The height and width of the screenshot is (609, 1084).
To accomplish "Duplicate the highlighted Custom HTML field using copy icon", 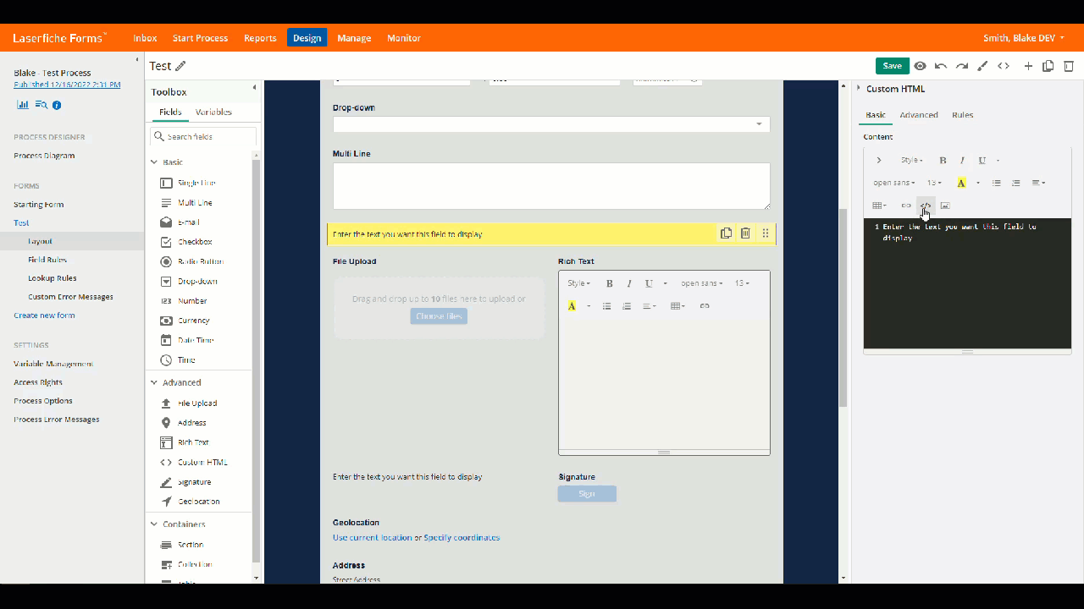I will 726,233.
